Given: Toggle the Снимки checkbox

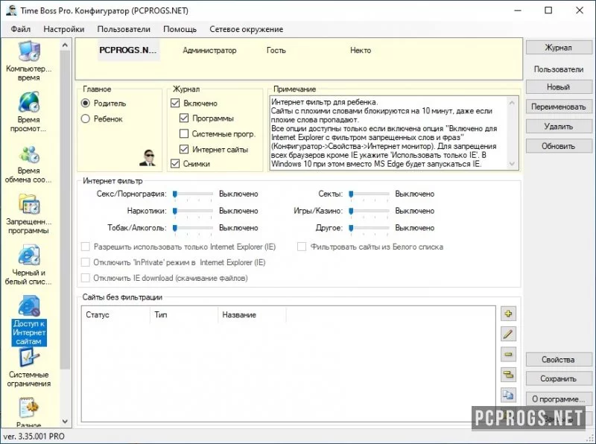Looking at the screenshot, I should coord(175,164).
